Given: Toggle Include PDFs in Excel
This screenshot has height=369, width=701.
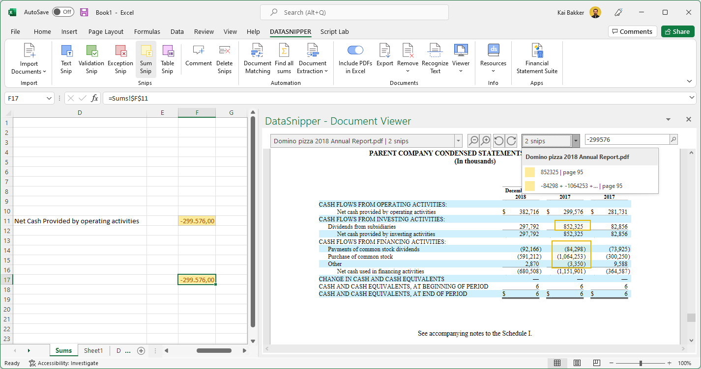Looking at the screenshot, I should [x=355, y=59].
